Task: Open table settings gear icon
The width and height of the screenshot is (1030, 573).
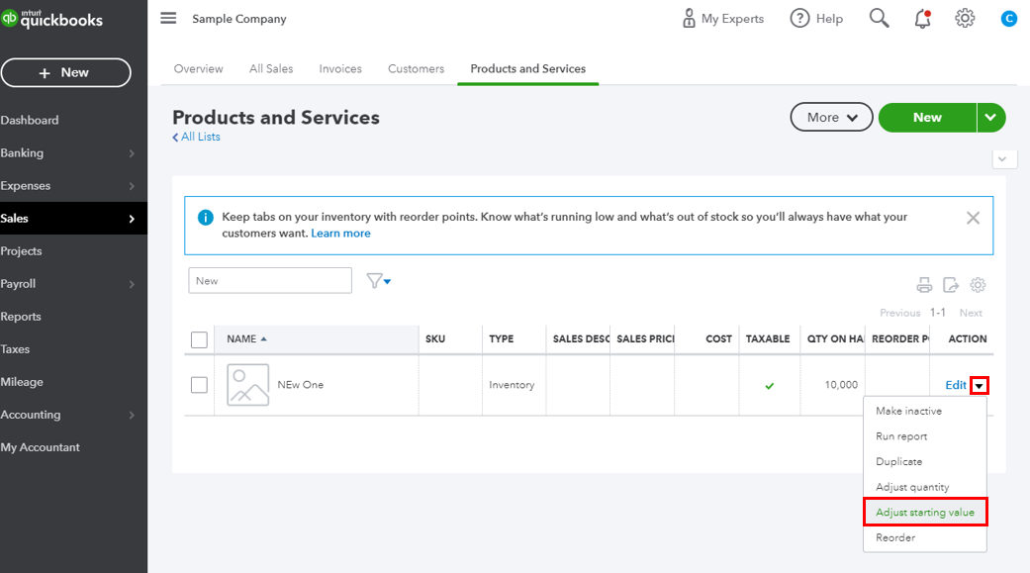Action: coord(978,285)
